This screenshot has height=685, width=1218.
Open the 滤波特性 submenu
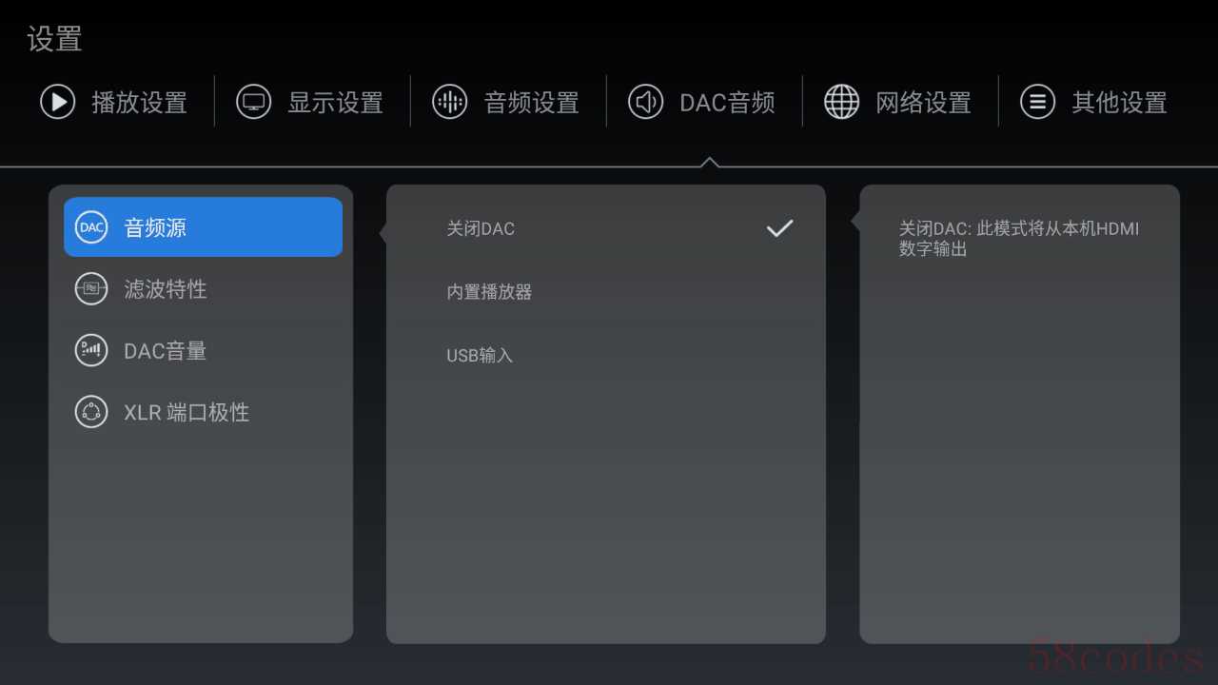coord(203,289)
